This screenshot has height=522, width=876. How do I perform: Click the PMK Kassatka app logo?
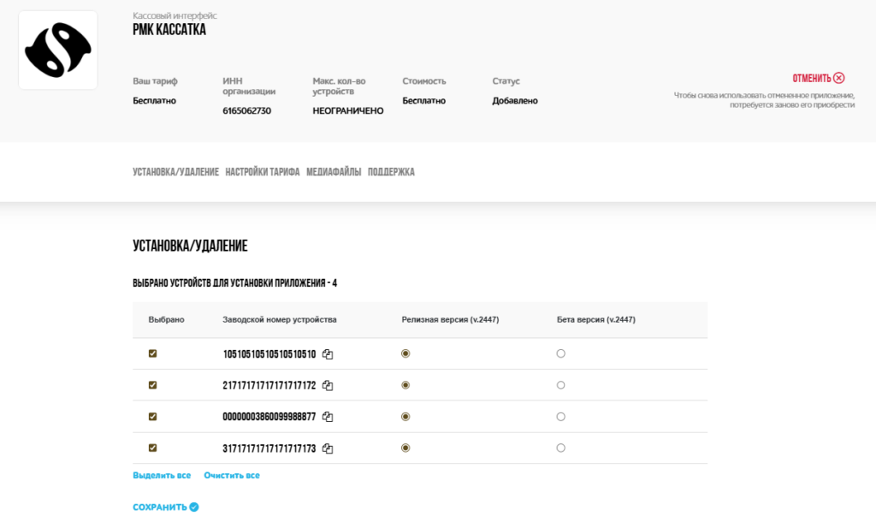click(58, 51)
